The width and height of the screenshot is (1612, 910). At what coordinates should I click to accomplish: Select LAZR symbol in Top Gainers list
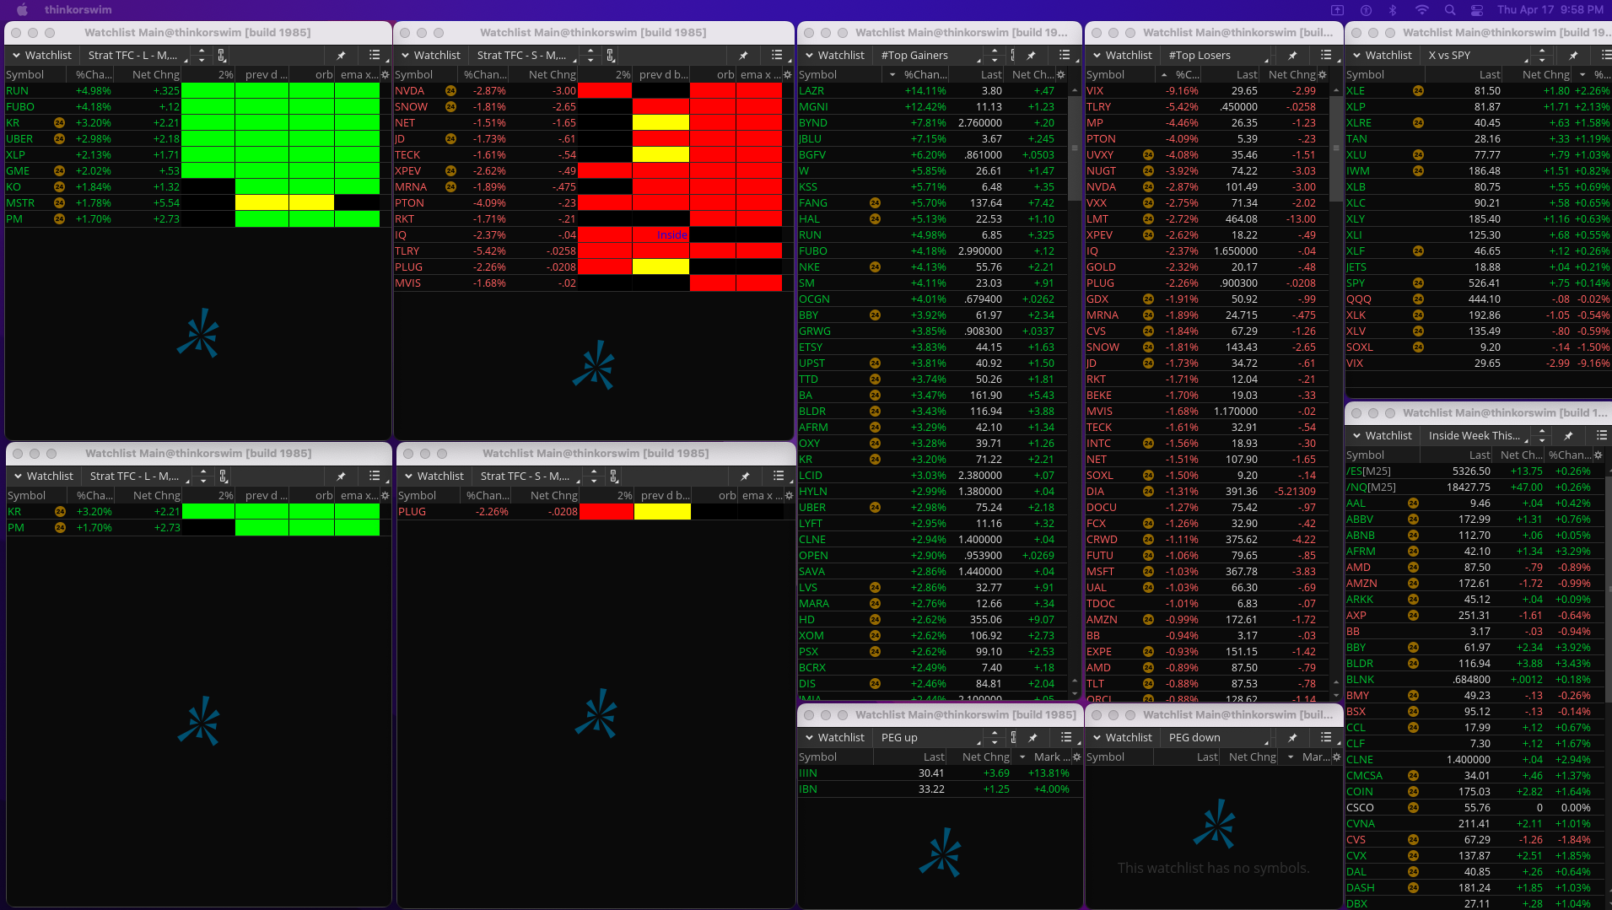(811, 91)
